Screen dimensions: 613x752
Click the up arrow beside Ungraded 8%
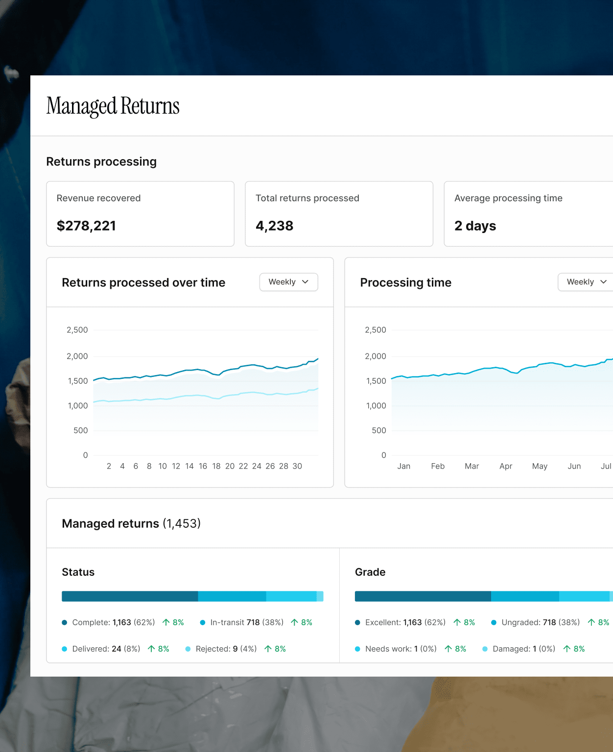(591, 622)
